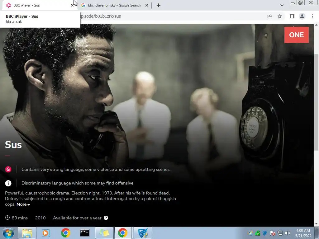
Task: Click the blue shield system tray icon
Action: 265,233
